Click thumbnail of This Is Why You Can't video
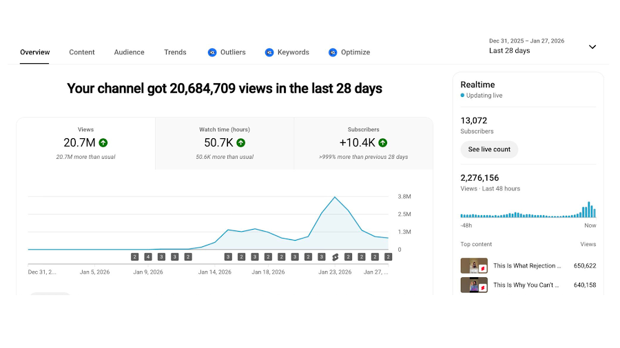 (x=474, y=285)
